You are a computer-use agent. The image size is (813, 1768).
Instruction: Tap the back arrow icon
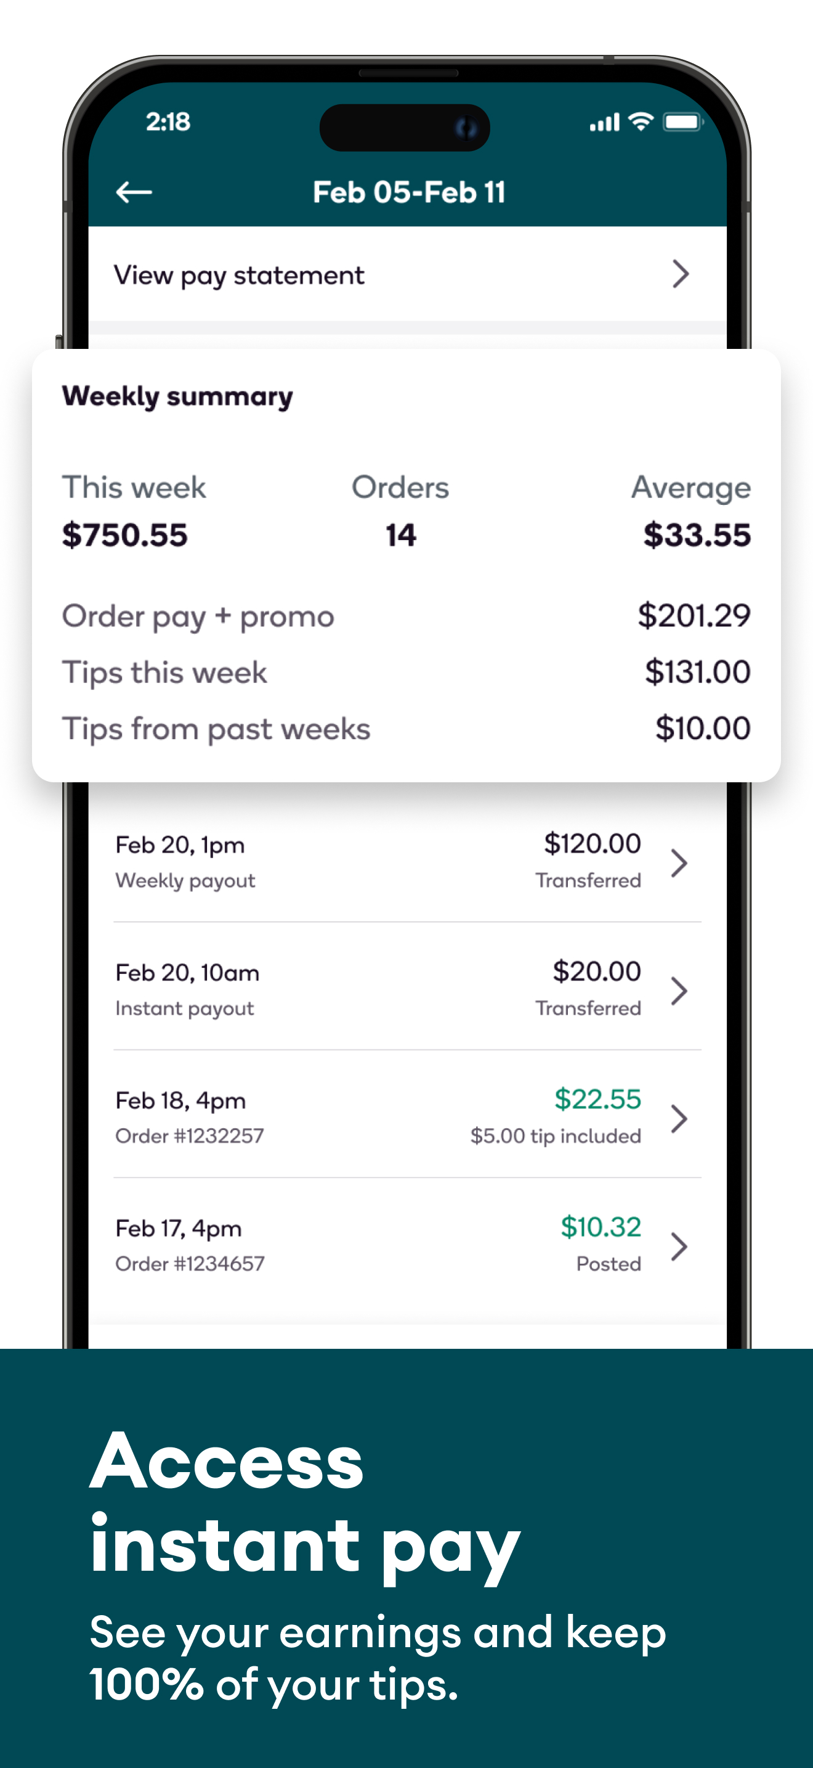[x=134, y=192]
